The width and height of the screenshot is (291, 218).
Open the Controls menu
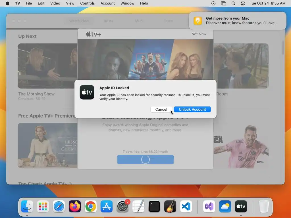tap(88, 3)
